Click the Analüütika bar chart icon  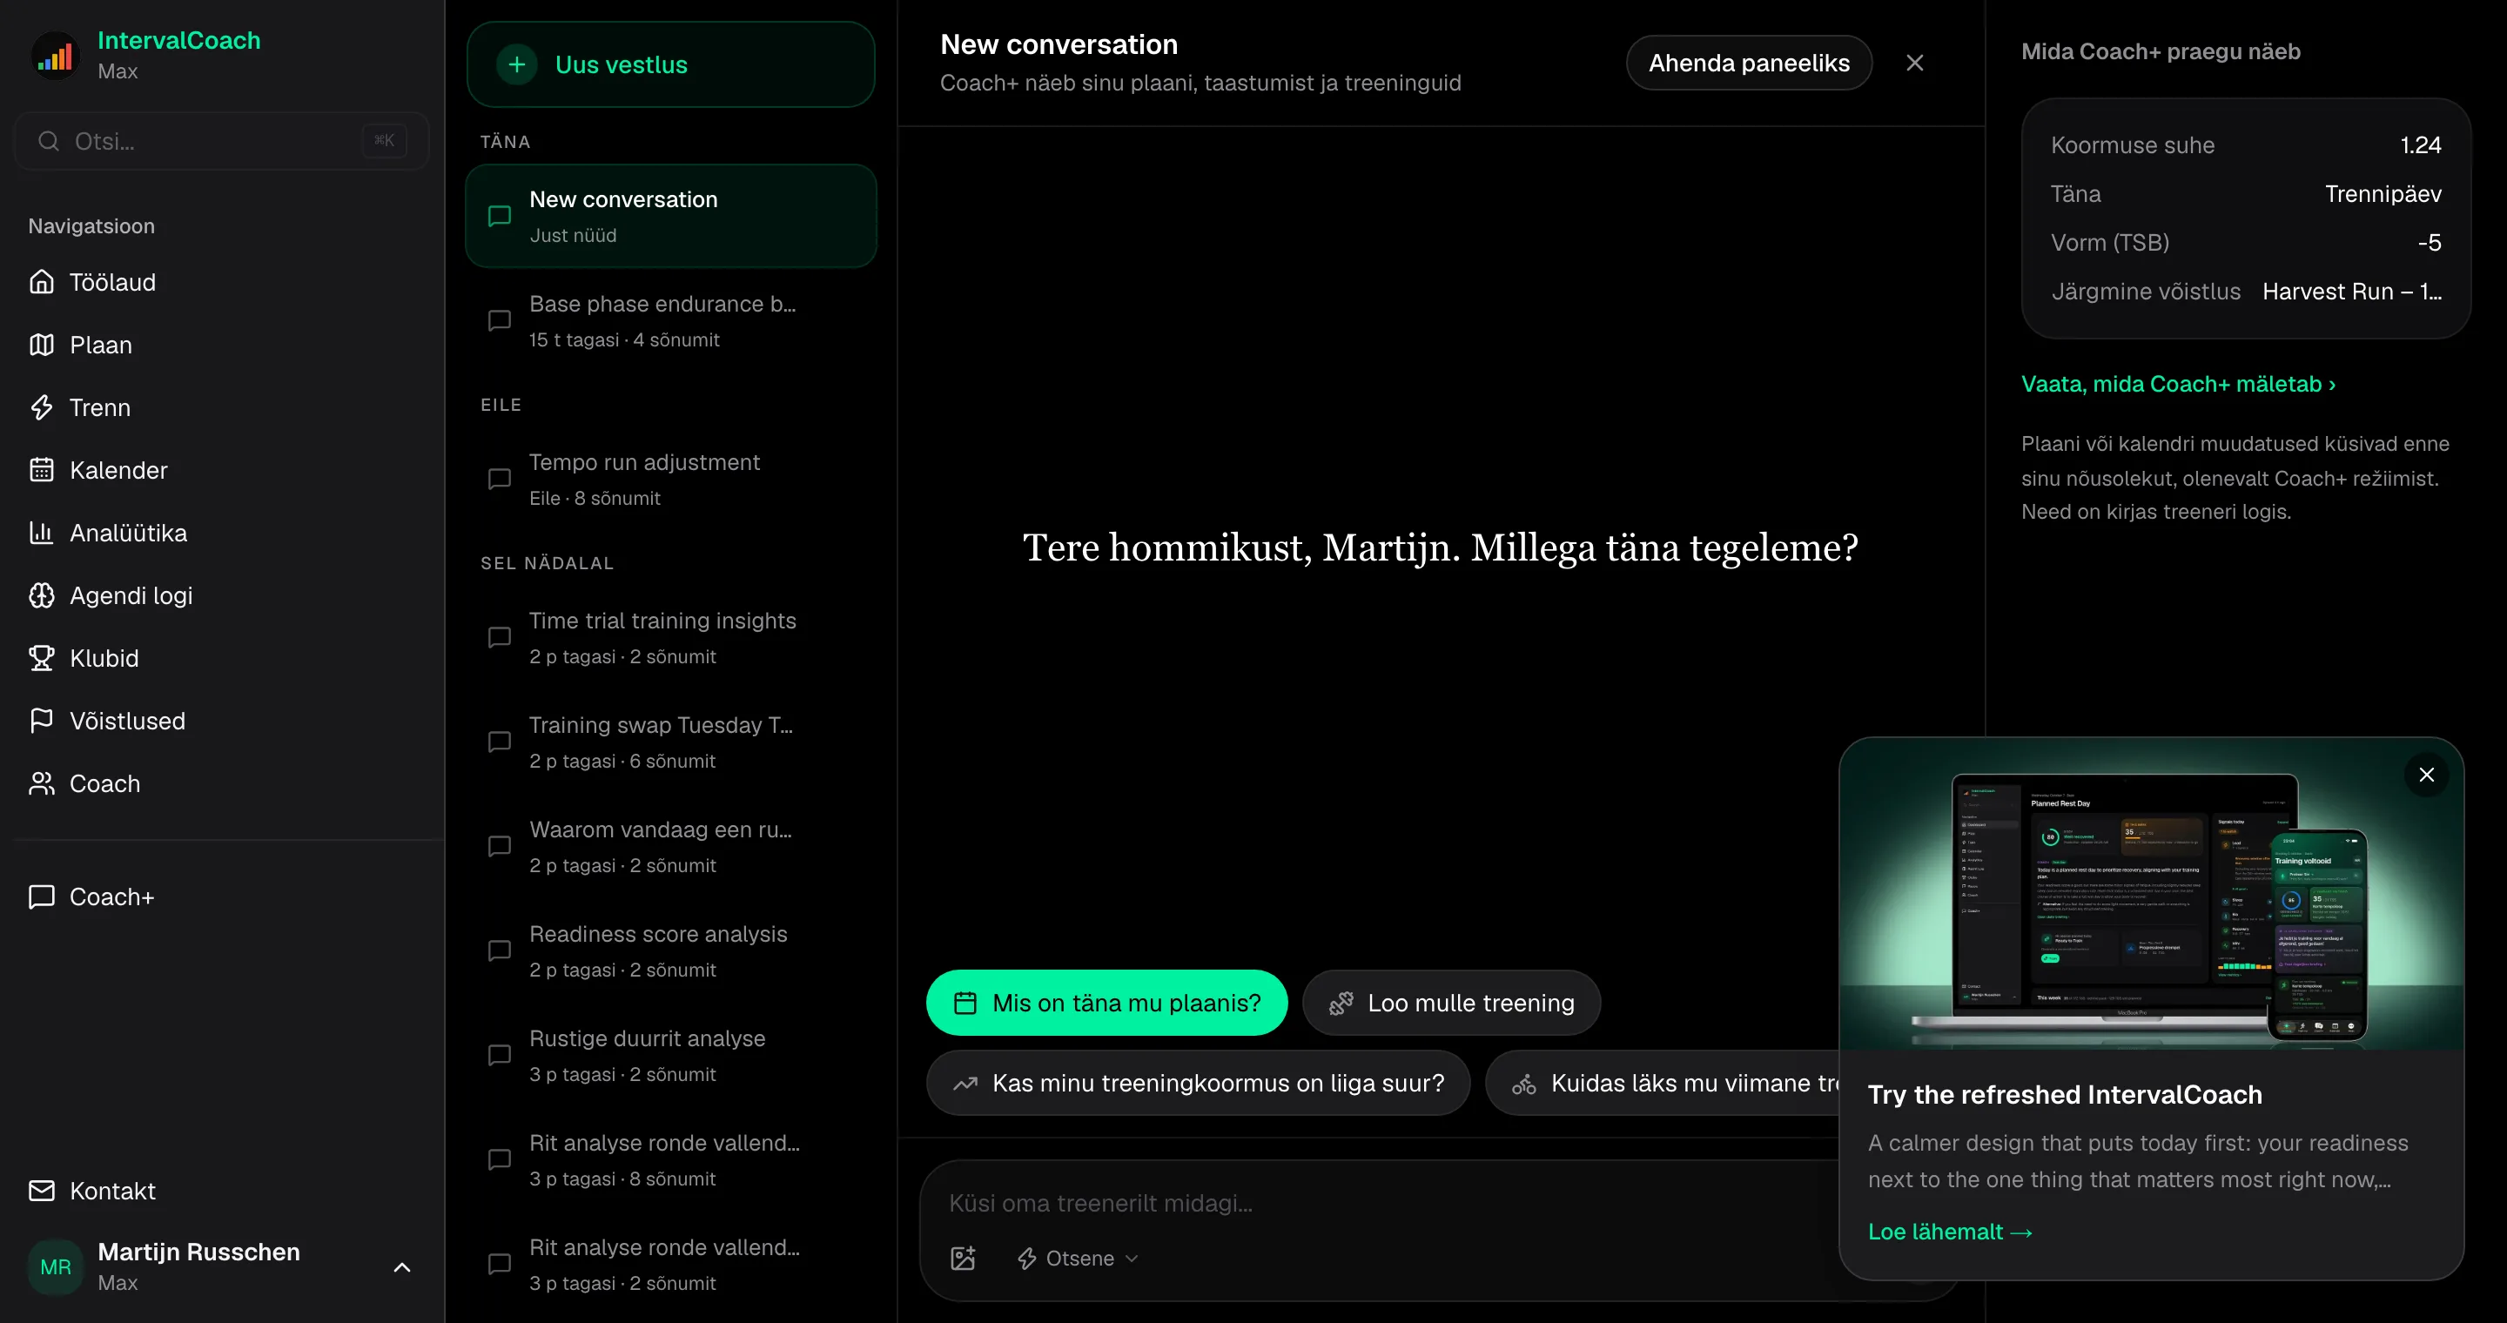click(42, 532)
